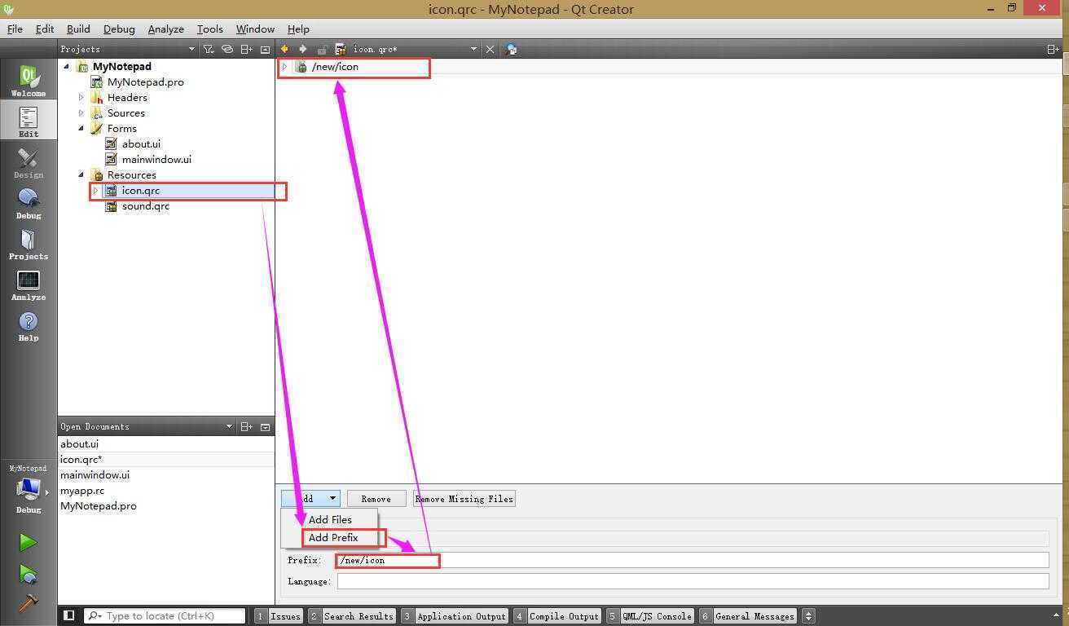1069x626 pixels.
Task: Open the Tools menu
Action: pos(209,29)
